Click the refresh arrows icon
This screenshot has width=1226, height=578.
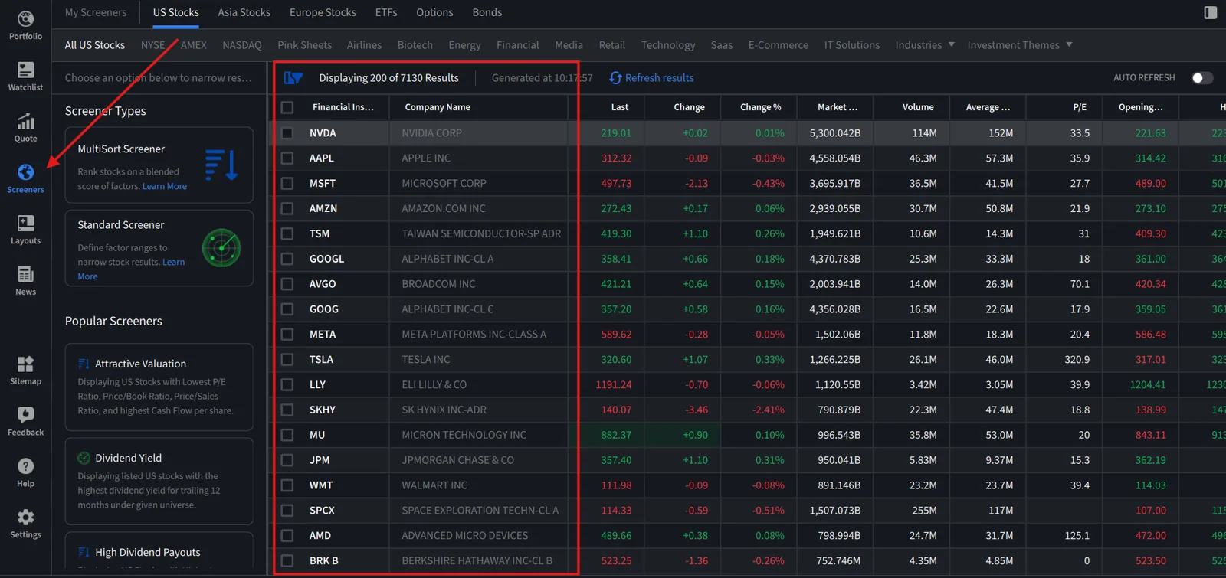point(615,77)
